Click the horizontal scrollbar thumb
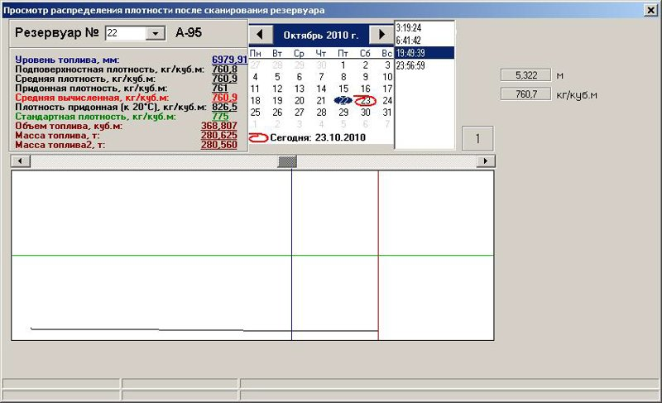Viewport: 662px width, 403px height. point(287,161)
